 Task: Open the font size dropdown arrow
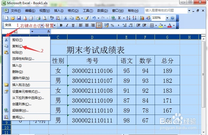click(55, 25)
